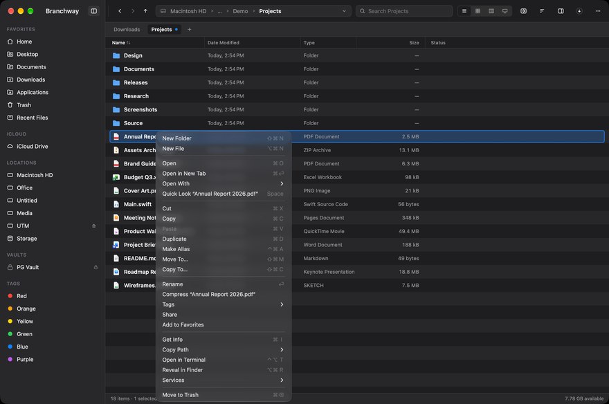The height and width of the screenshot is (404, 609).
Task: Expand the Services submenu
Action: tap(224, 380)
